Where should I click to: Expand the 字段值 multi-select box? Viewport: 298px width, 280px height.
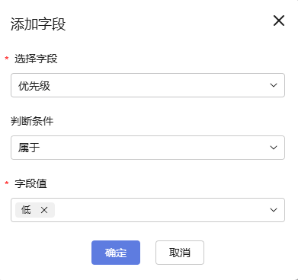click(148, 210)
